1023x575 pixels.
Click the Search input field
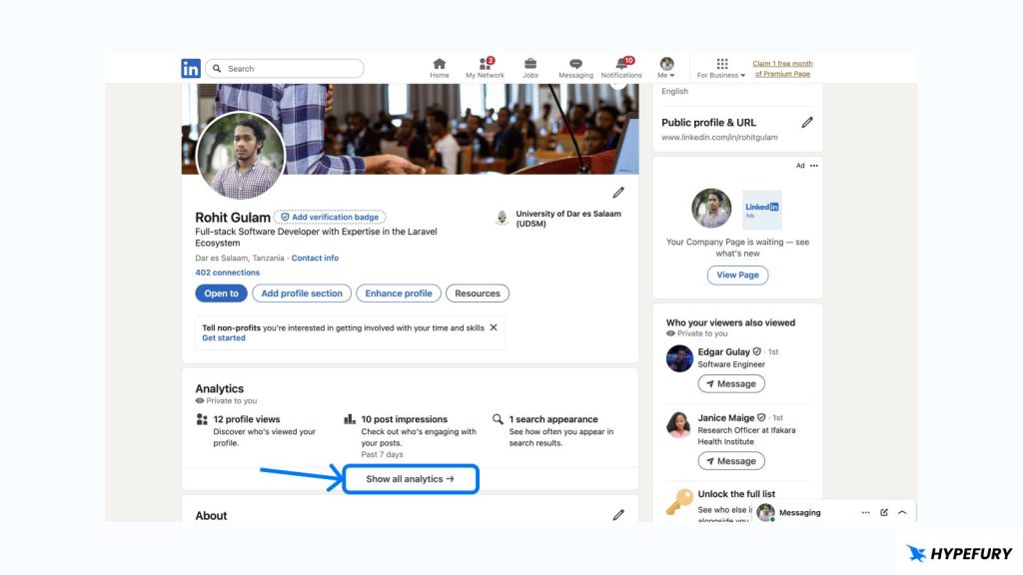pos(290,69)
